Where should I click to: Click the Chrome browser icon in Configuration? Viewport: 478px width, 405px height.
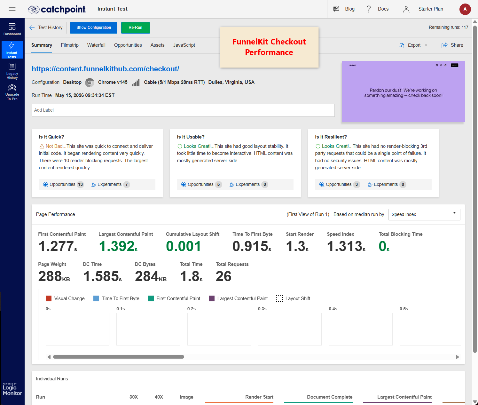90,83
